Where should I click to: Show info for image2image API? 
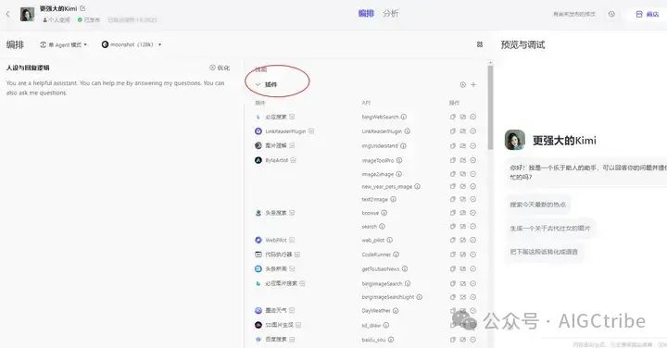pos(398,174)
